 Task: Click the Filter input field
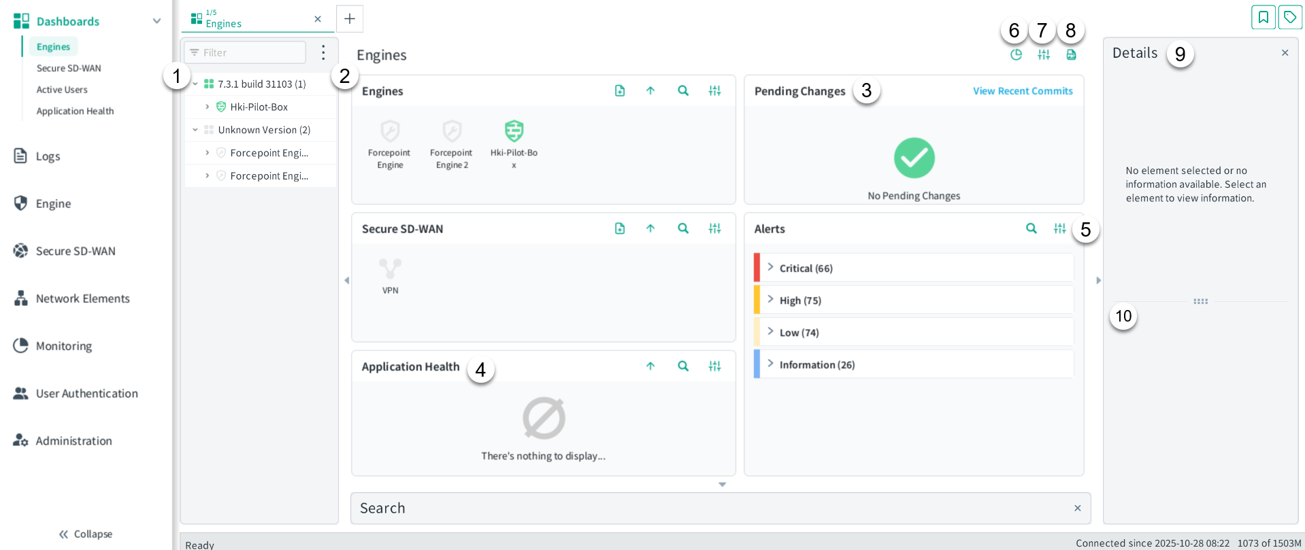[245, 52]
